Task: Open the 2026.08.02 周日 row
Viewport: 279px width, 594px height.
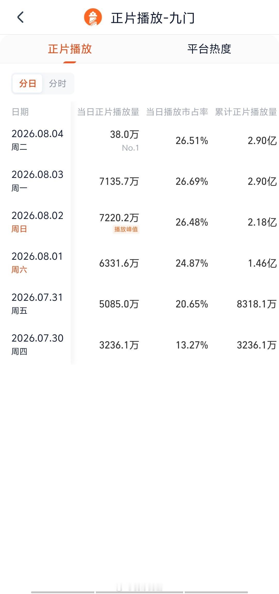Action: [x=139, y=222]
